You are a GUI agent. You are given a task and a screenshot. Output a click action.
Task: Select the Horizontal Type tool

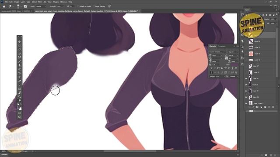(x=19, y=77)
